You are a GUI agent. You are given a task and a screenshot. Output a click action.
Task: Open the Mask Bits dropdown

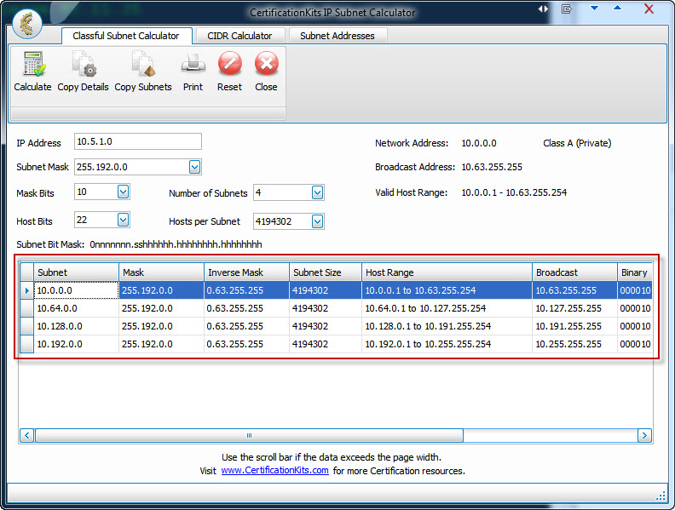point(123,192)
